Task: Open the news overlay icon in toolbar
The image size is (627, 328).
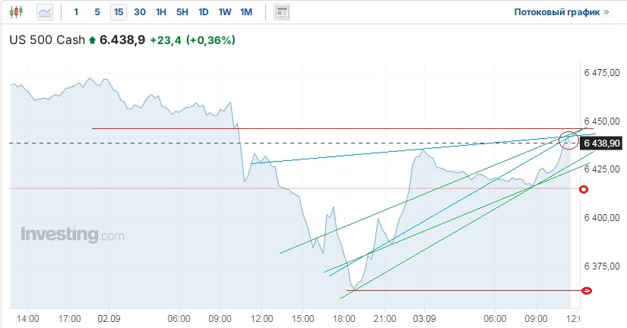Action: pos(282,12)
